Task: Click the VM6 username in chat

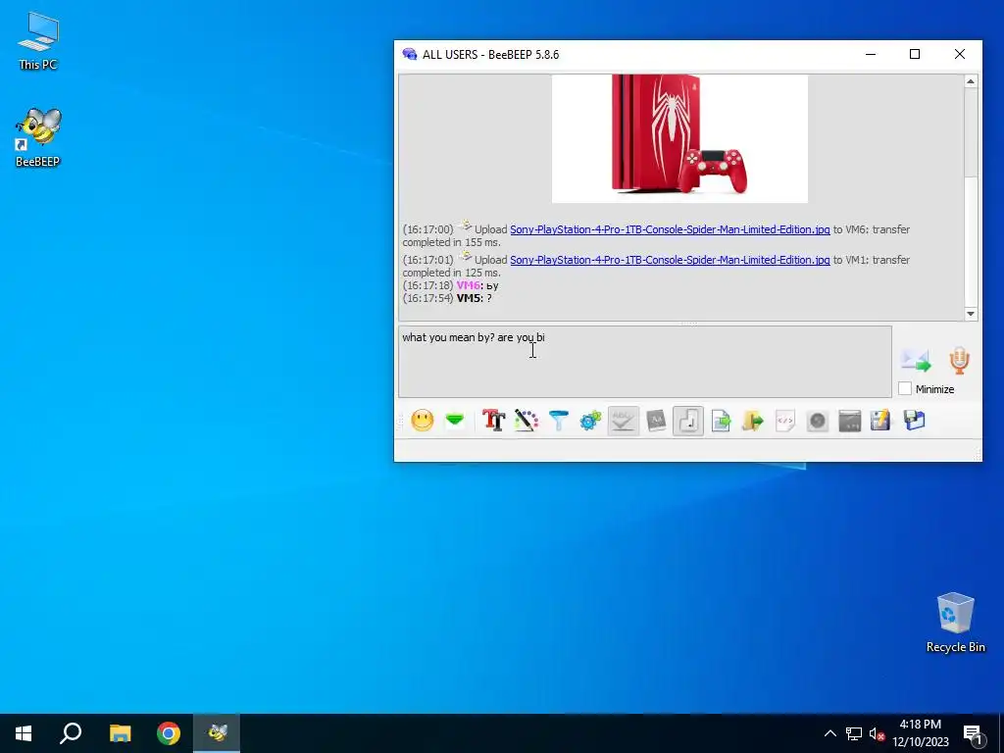Action: [x=468, y=285]
